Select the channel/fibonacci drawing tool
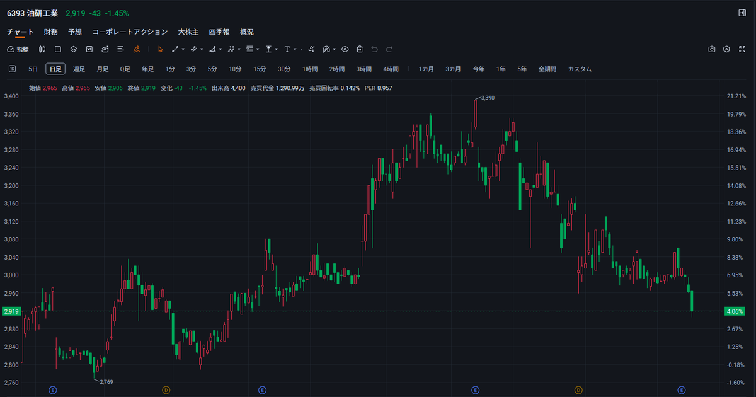756x397 pixels. coord(193,49)
